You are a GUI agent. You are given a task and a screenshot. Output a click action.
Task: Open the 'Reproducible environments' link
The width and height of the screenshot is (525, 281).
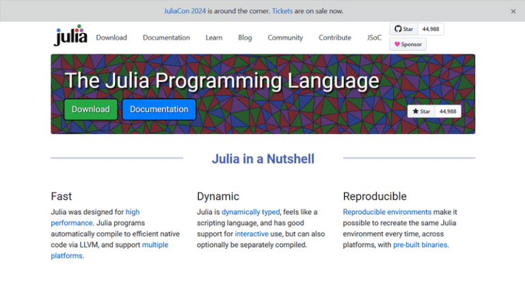pyautogui.click(x=387, y=212)
